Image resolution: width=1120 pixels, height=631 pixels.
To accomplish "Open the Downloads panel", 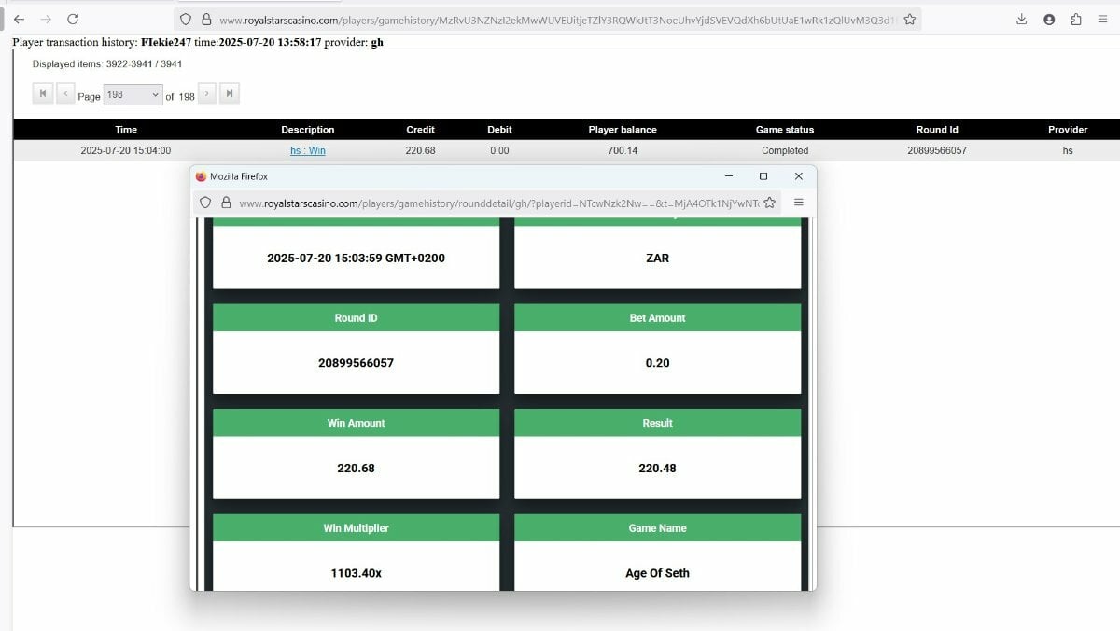I will click(1022, 19).
